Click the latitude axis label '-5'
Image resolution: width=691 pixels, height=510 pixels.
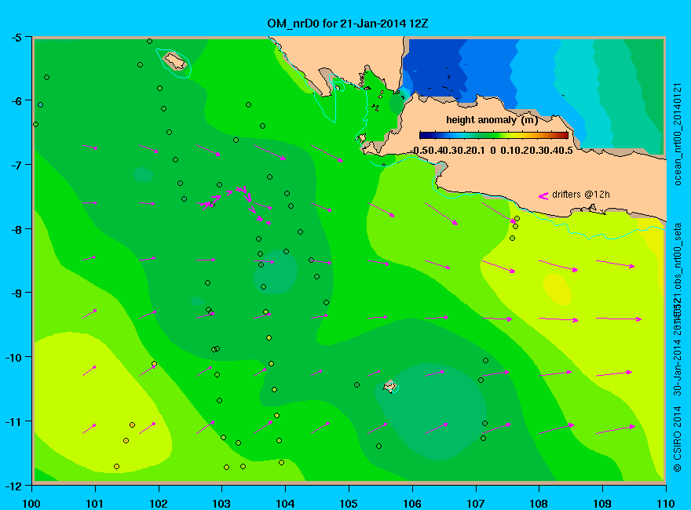16,38
